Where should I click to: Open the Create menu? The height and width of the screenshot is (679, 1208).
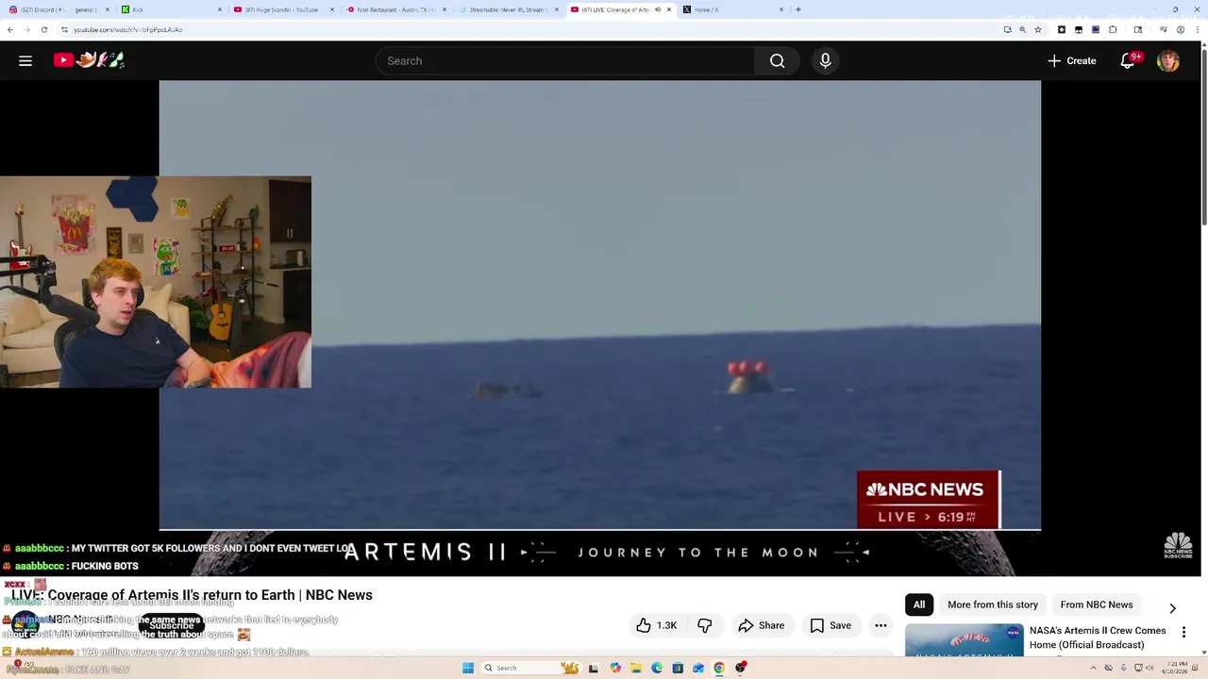[1071, 60]
